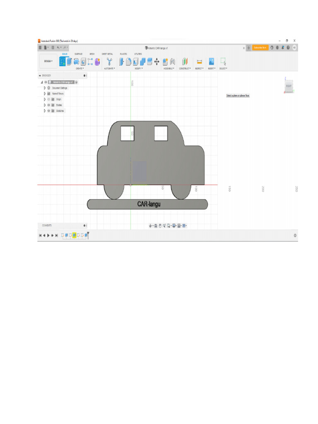Toggle visibility eye of root CAR-langu component
This screenshot has height=424, width=318.
[x=46, y=82]
